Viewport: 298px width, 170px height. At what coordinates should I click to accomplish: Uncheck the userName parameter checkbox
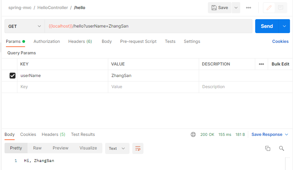(x=13, y=76)
